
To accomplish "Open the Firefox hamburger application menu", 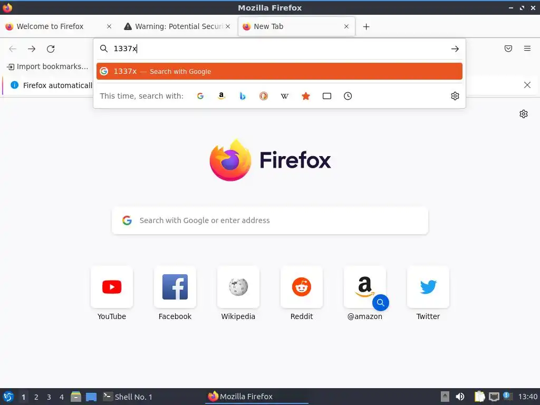I will coord(527,49).
